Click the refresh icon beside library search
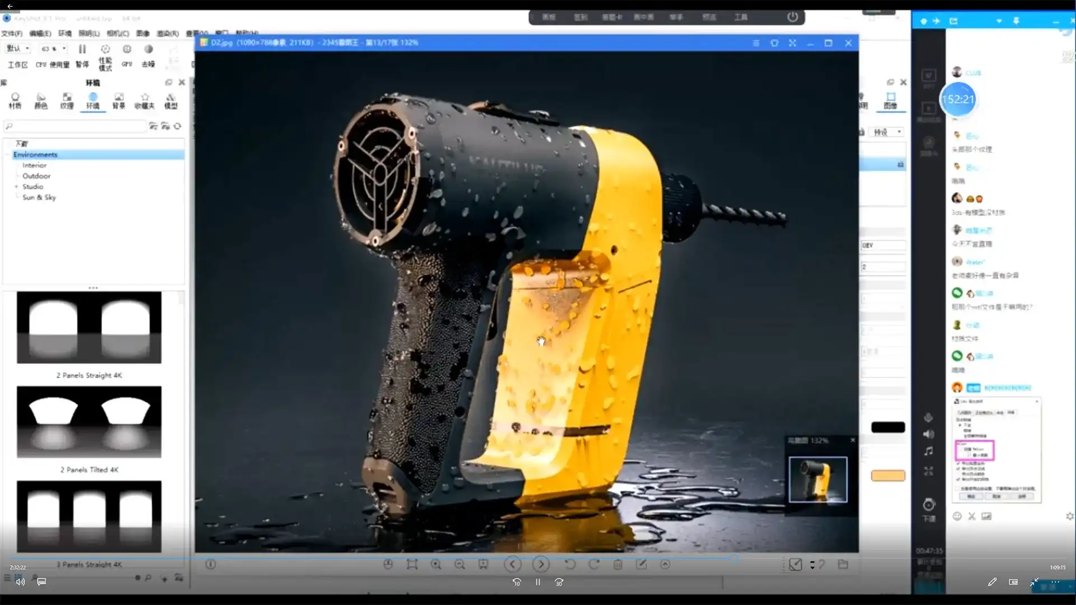Image resolution: width=1076 pixels, height=605 pixels. click(x=178, y=126)
